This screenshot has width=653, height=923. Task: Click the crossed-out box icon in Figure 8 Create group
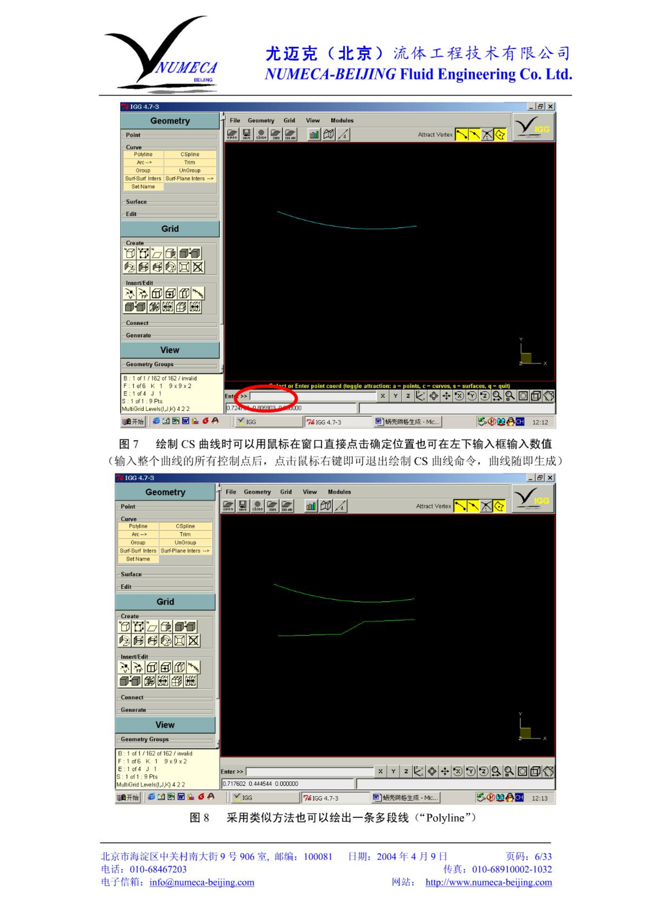193,640
